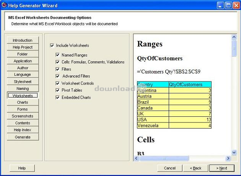Select the Author step
Screen dimensions: 241x176
pos(23,68)
